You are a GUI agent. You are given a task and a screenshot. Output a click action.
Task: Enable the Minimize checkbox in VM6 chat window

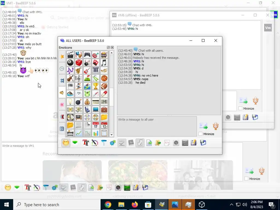(x=240, y=108)
